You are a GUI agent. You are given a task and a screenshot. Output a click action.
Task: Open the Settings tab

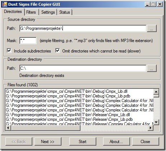[48, 12]
